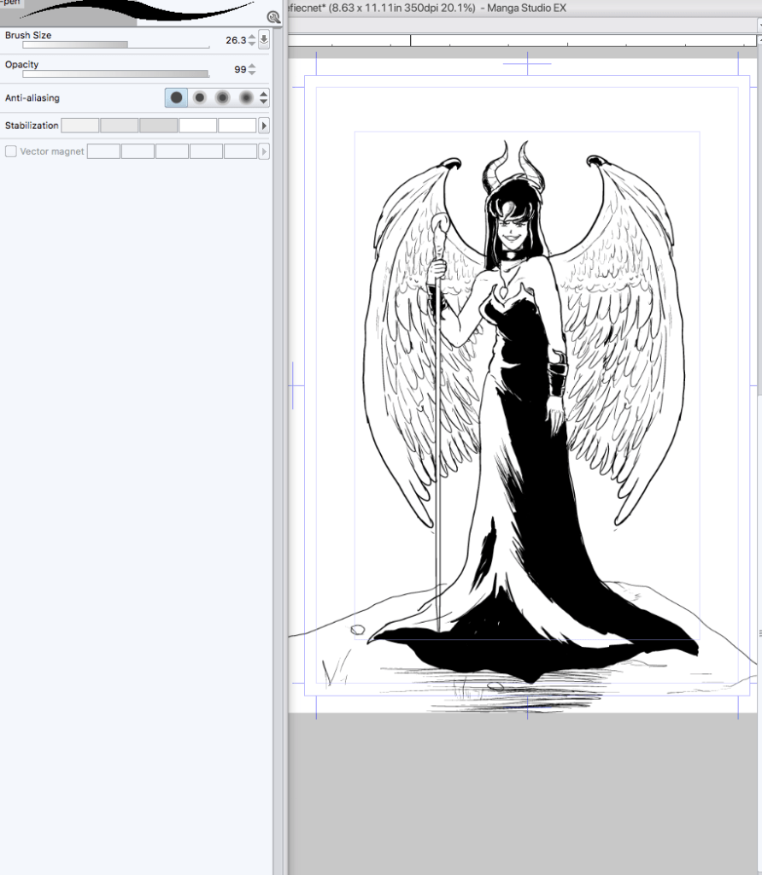Decrease Opacity with the down arrow
Image resolution: width=762 pixels, height=875 pixels.
[252, 73]
